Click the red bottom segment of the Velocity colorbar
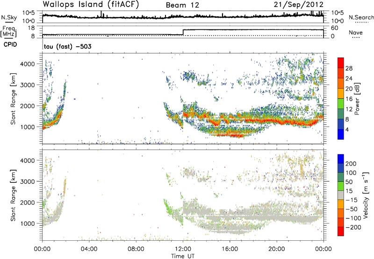 tap(341, 231)
